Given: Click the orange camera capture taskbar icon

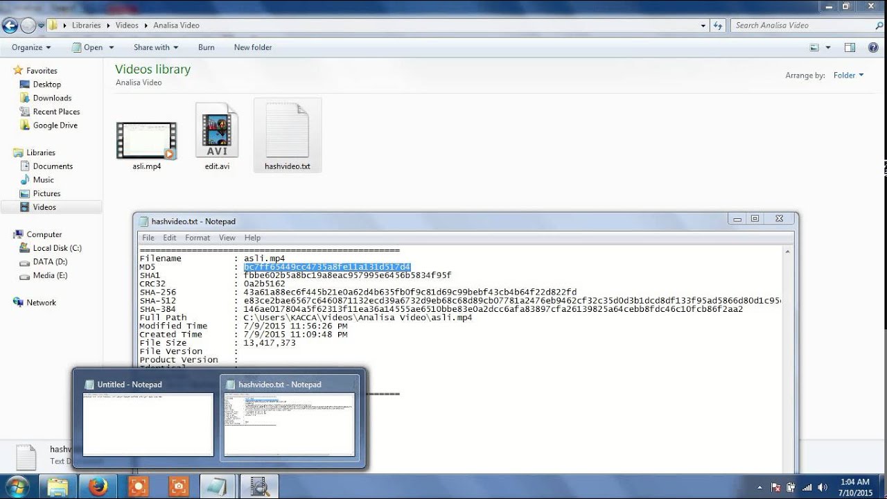Looking at the screenshot, I should click(179, 487).
